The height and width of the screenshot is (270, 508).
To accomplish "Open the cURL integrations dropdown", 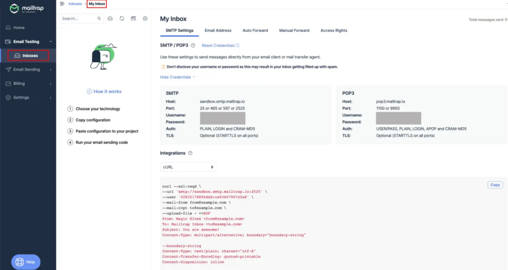I will (188, 167).
